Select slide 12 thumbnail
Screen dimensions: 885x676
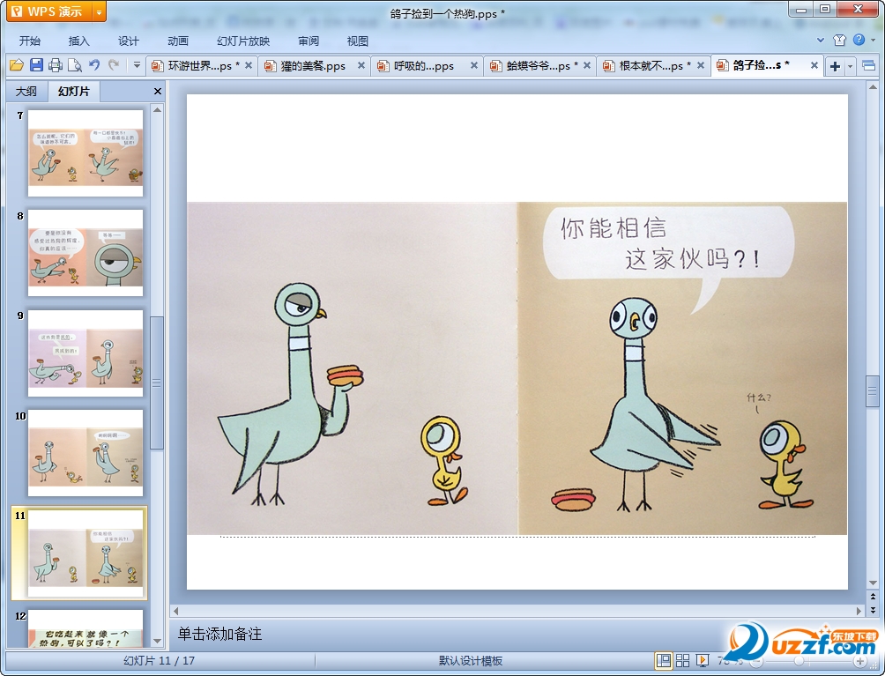[x=86, y=628]
